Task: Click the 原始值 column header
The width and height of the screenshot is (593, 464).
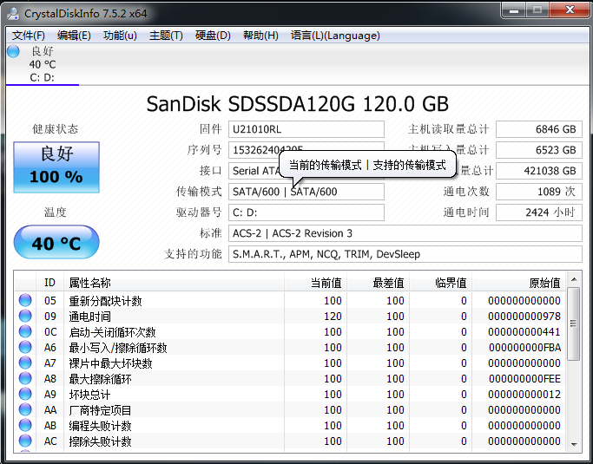Action: click(518, 282)
